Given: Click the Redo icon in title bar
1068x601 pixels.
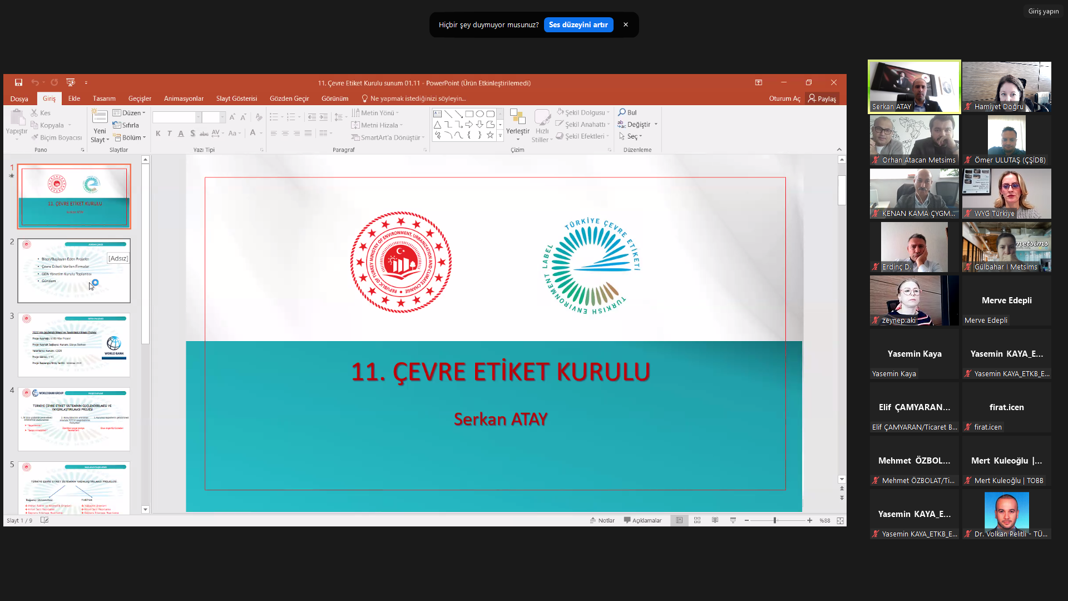Looking at the screenshot, I should coord(54,82).
